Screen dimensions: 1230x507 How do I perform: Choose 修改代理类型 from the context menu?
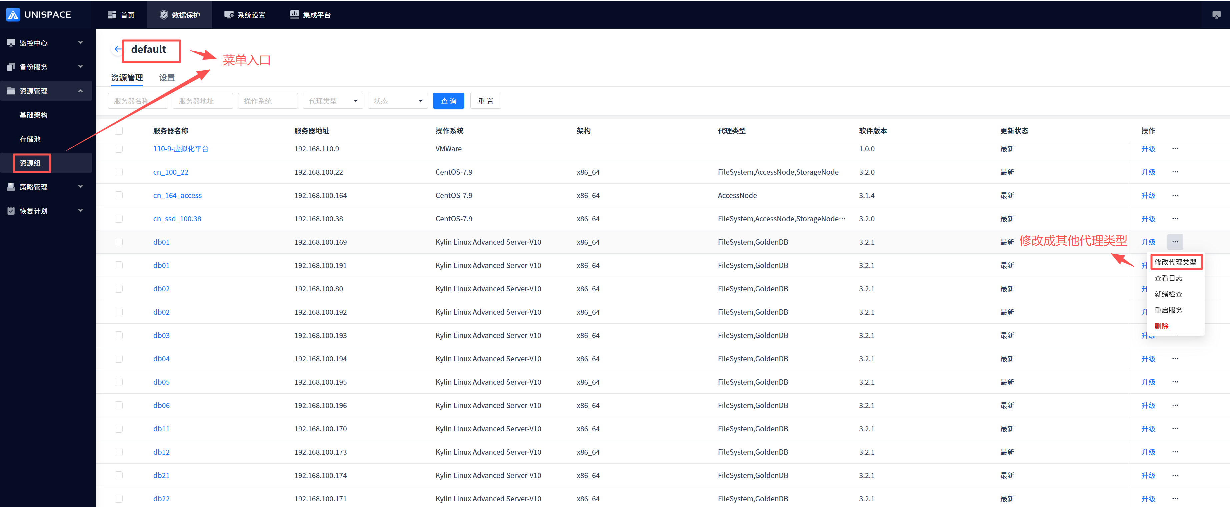coord(1175,262)
